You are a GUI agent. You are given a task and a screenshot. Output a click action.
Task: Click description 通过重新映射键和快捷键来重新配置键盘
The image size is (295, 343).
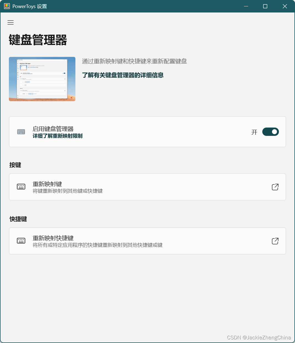(x=134, y=61)
